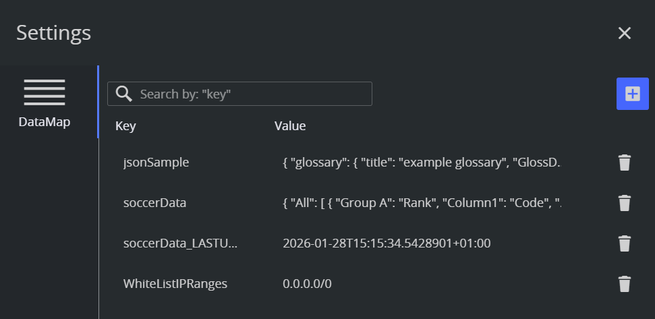Select the DataMap tab label
Screen dimensions: 655x319
45,122
